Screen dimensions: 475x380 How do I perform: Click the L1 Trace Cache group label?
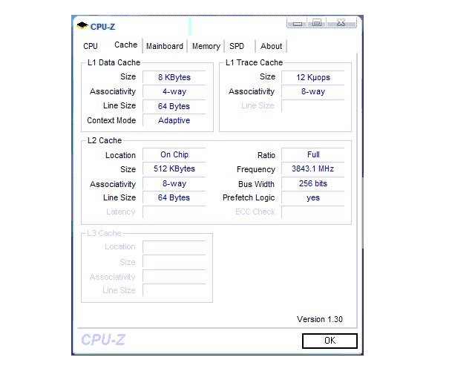(x=254, y=62)
